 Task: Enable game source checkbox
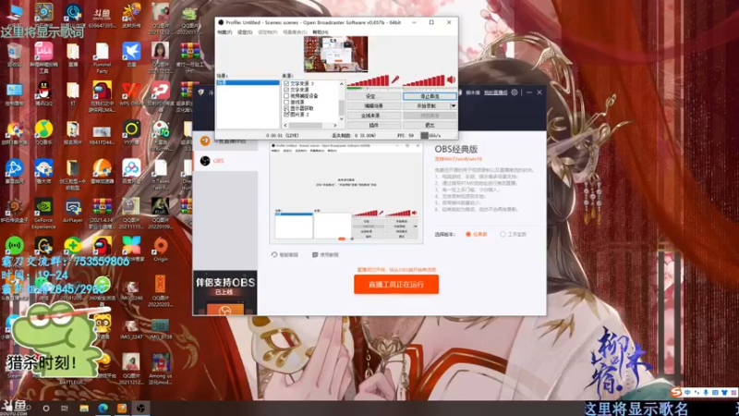pos(286,102)
